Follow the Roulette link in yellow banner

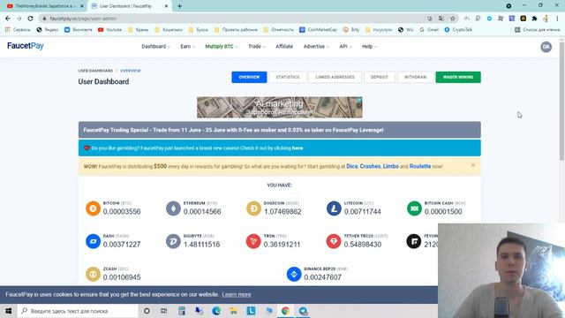coord(420,166)
